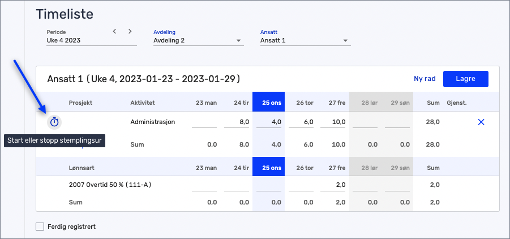Tick the Ferdig registrert checkbox
This screenshot has height=239, width=510.
(40, 227)
